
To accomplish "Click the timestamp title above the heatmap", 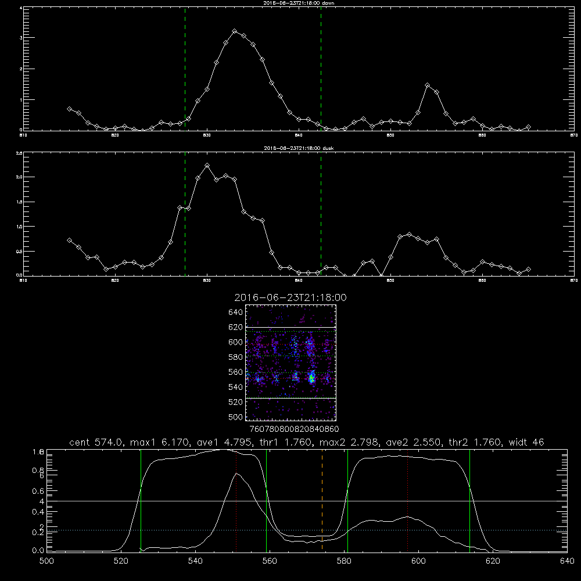I will pyautogui.click(x=290, y=297).
